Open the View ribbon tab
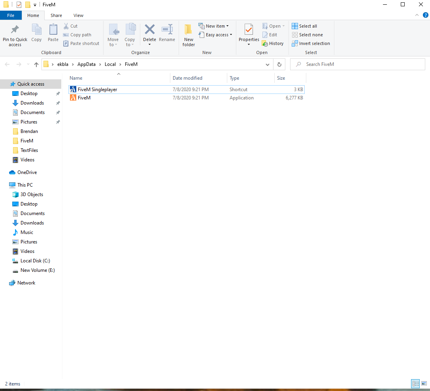The height and width of the screenshot is (391, 430). [x=78, y=15]
